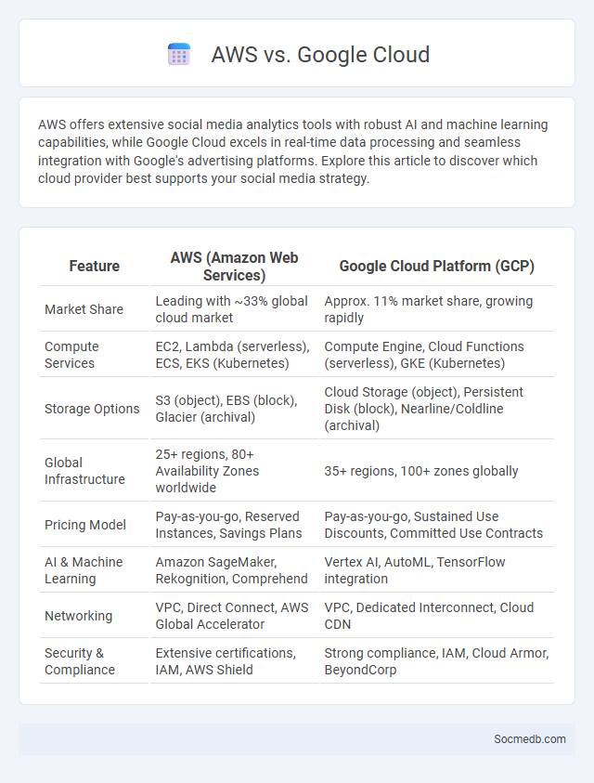Select the 'Global Infrastructure' row label
594x783 pixels.
pyautogui.click(x=84, y=471)
